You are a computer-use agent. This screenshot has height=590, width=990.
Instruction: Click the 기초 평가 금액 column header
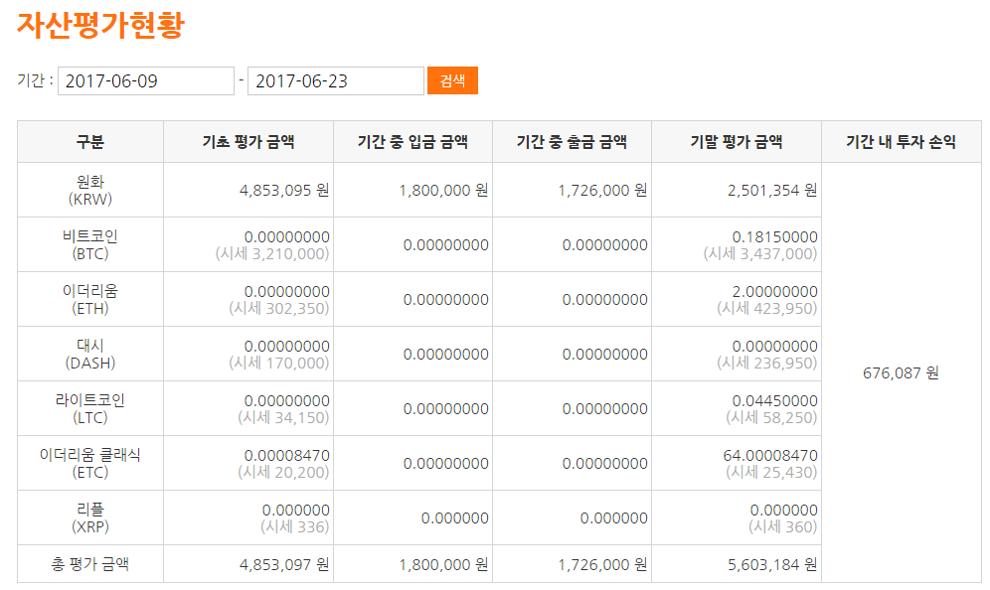pyautogui.click(x=248, y=142)
